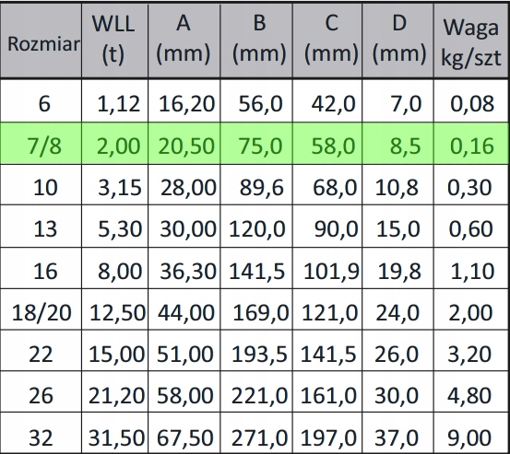Select the size 13 cell
This screenshot has height=454, width=510.
point(41,226)
